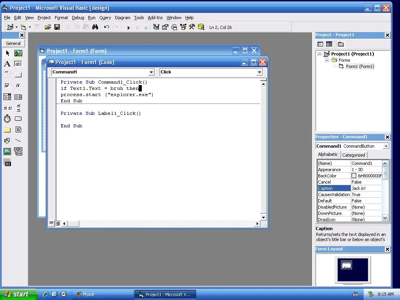Screen dimensions: 400x300
Task: Open the Command1 object dropdown in code window
Action: coord(151,72)
